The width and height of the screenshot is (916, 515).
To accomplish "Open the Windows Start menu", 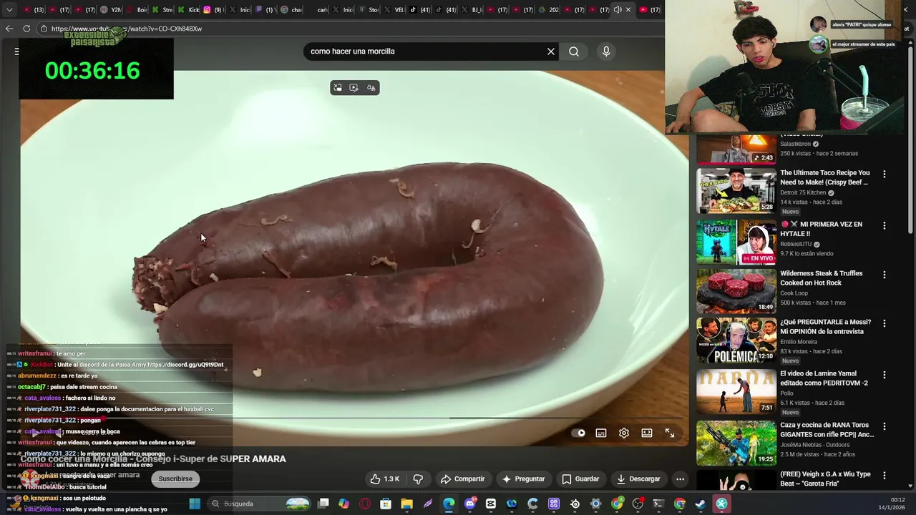I will pyautogui.click(x=195, y=504).
